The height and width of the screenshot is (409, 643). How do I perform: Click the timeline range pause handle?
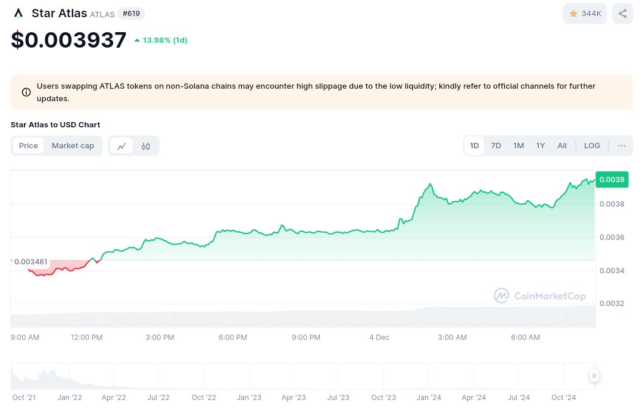tap(594, 376)
